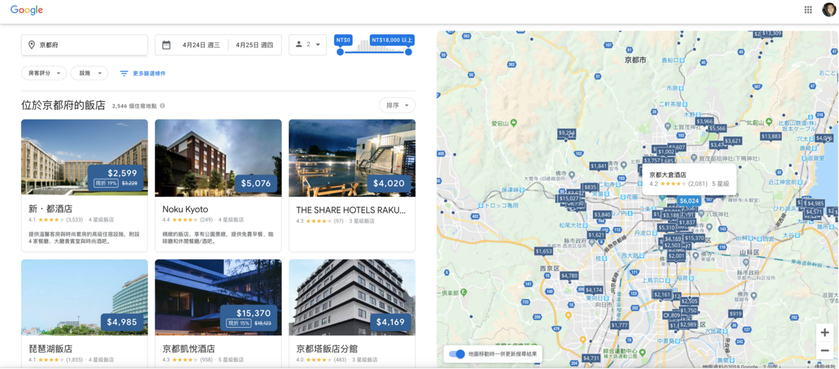Toggle update results when map moves
839x369 pixels.
click(457, 354)
